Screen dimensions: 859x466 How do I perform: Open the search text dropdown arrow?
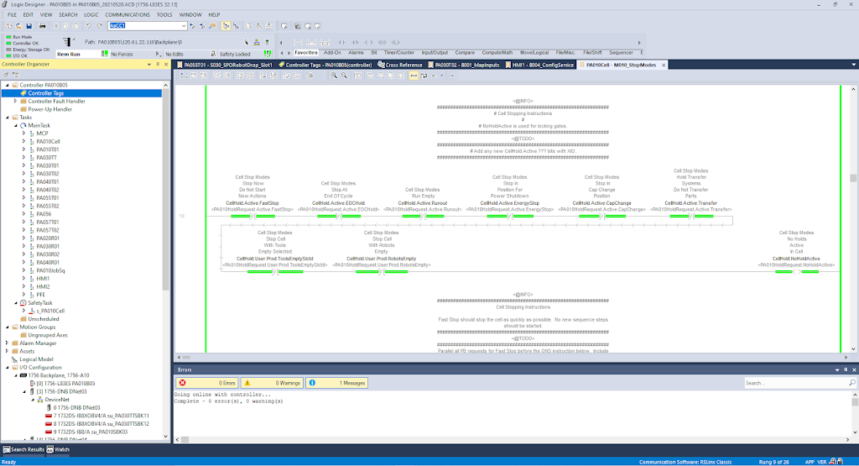(x=182, y=26)
